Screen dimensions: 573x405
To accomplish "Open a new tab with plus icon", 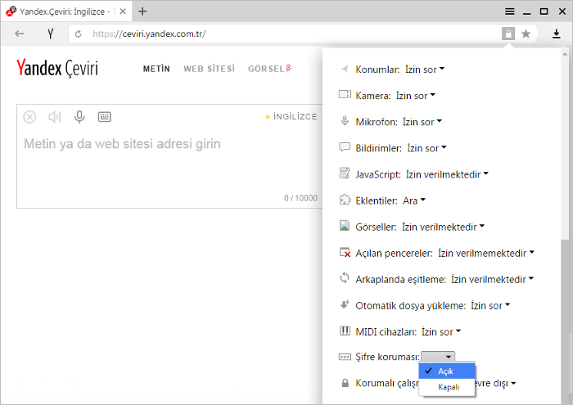I will [142, 11].
